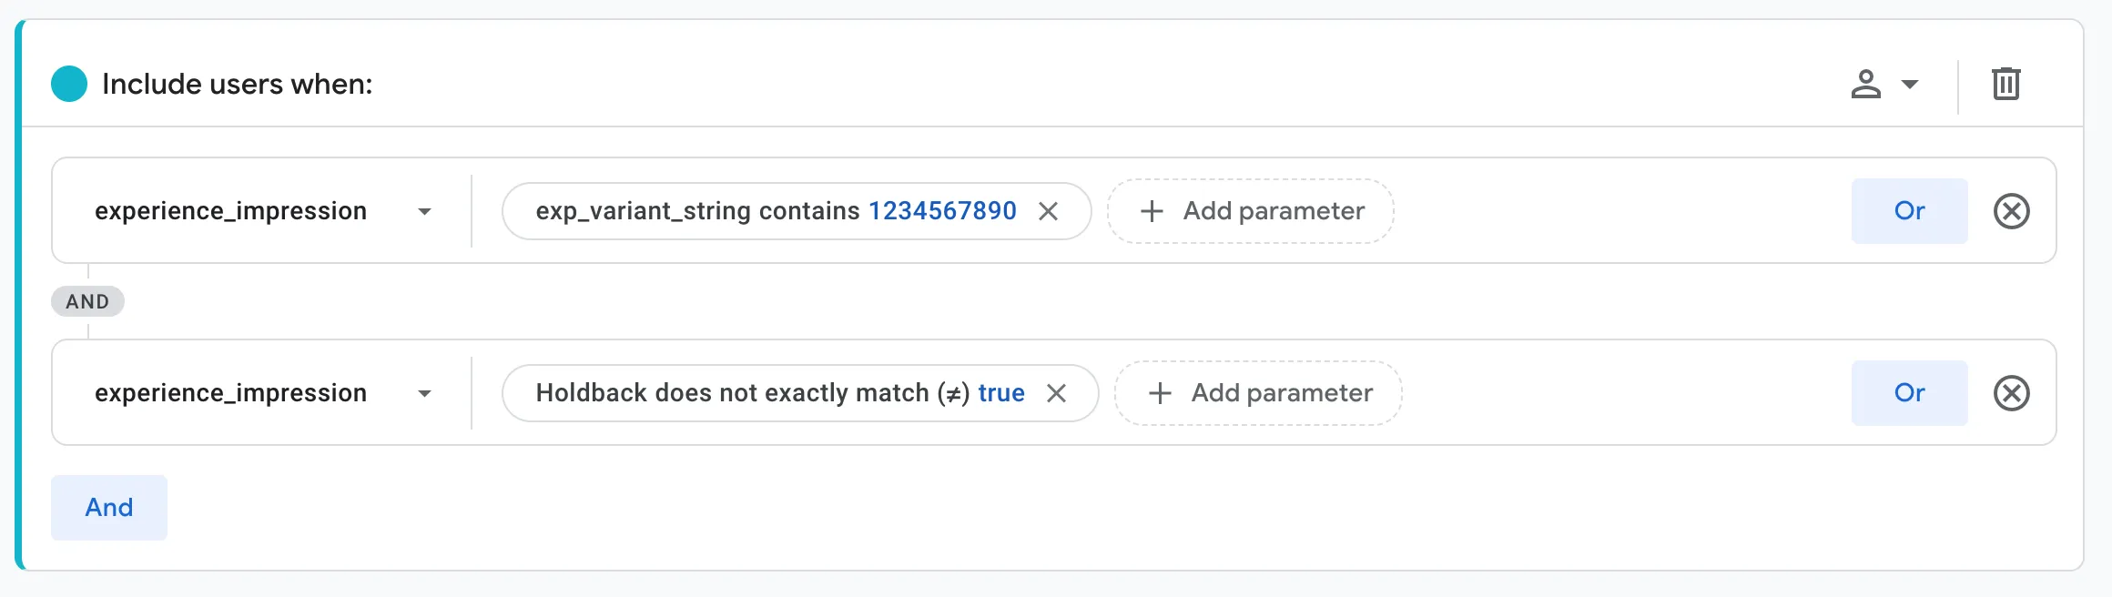This screenshot has width=2112, height=597.
Task: Click the And button to add condition group
Action: [109, 508]
